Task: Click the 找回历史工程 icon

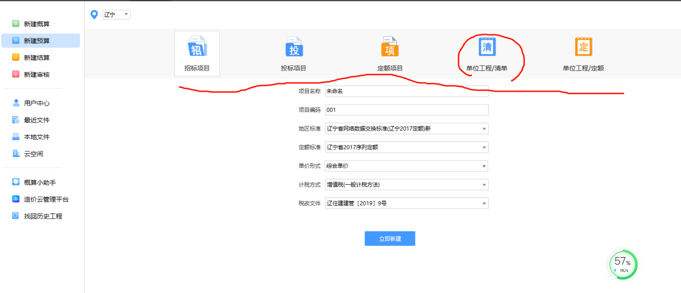Action: pos(16,216)
